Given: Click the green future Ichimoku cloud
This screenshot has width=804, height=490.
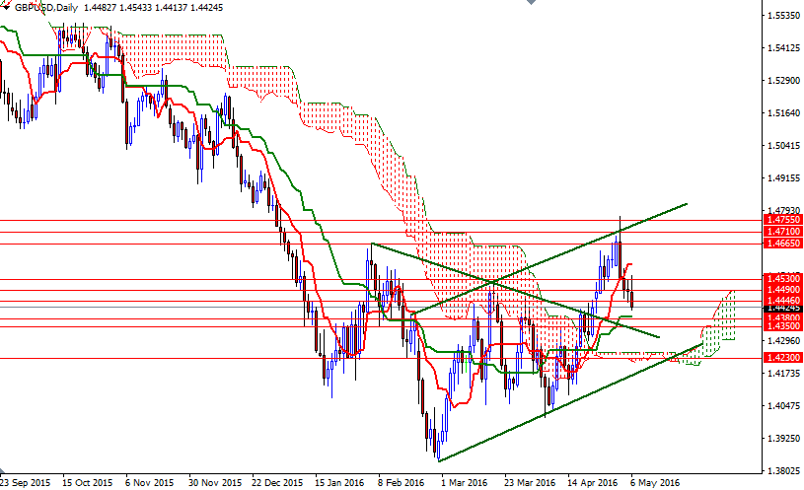Looking at the screenshot, I should (x=727, y=317).
